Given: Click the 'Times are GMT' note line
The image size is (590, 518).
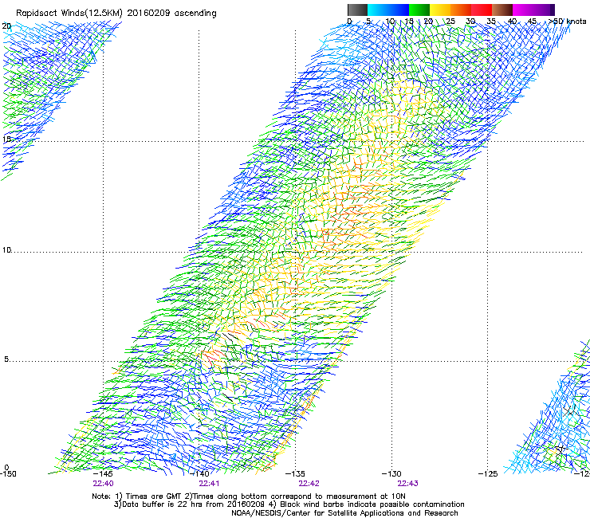Looking at the screenshot, I should pos(249,496).
